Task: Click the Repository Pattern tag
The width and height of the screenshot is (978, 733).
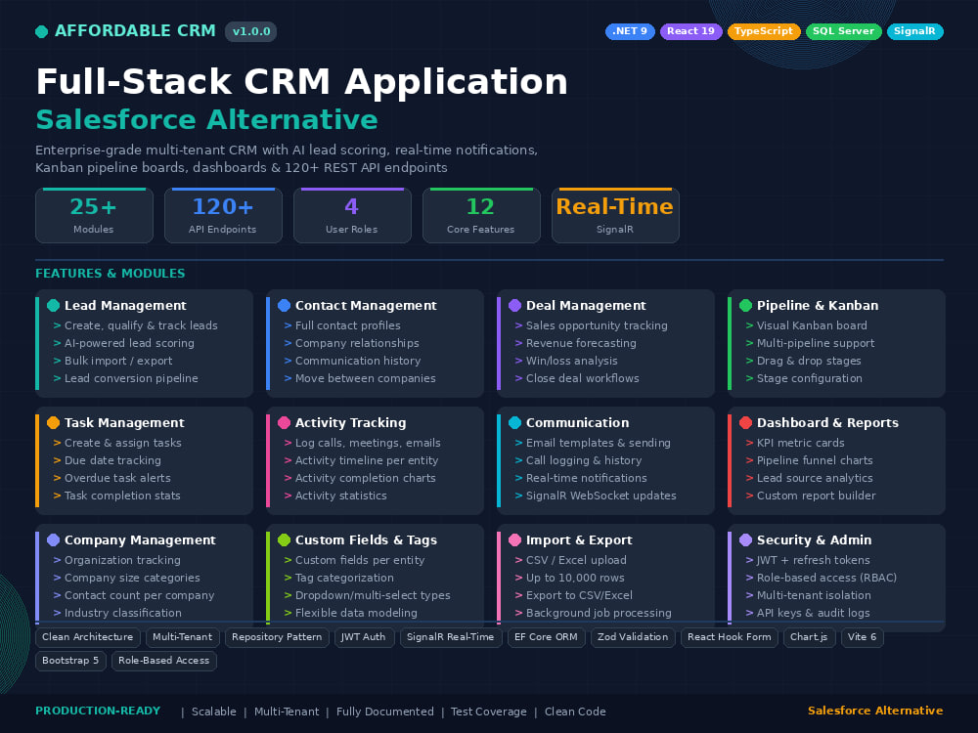Action: 277,637
